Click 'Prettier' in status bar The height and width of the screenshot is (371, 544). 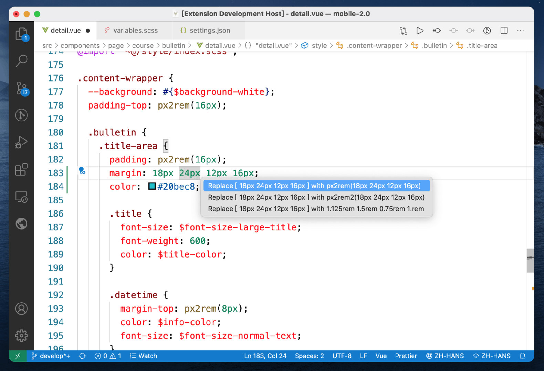coord(406,356)
